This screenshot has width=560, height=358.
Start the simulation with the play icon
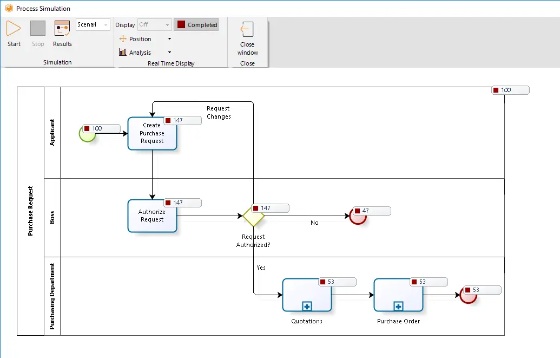click(x=14, y=28)
